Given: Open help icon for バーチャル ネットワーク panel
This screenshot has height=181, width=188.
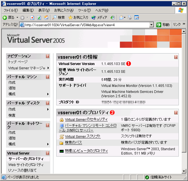Looking at the screenshot, I should pos(48,125).
